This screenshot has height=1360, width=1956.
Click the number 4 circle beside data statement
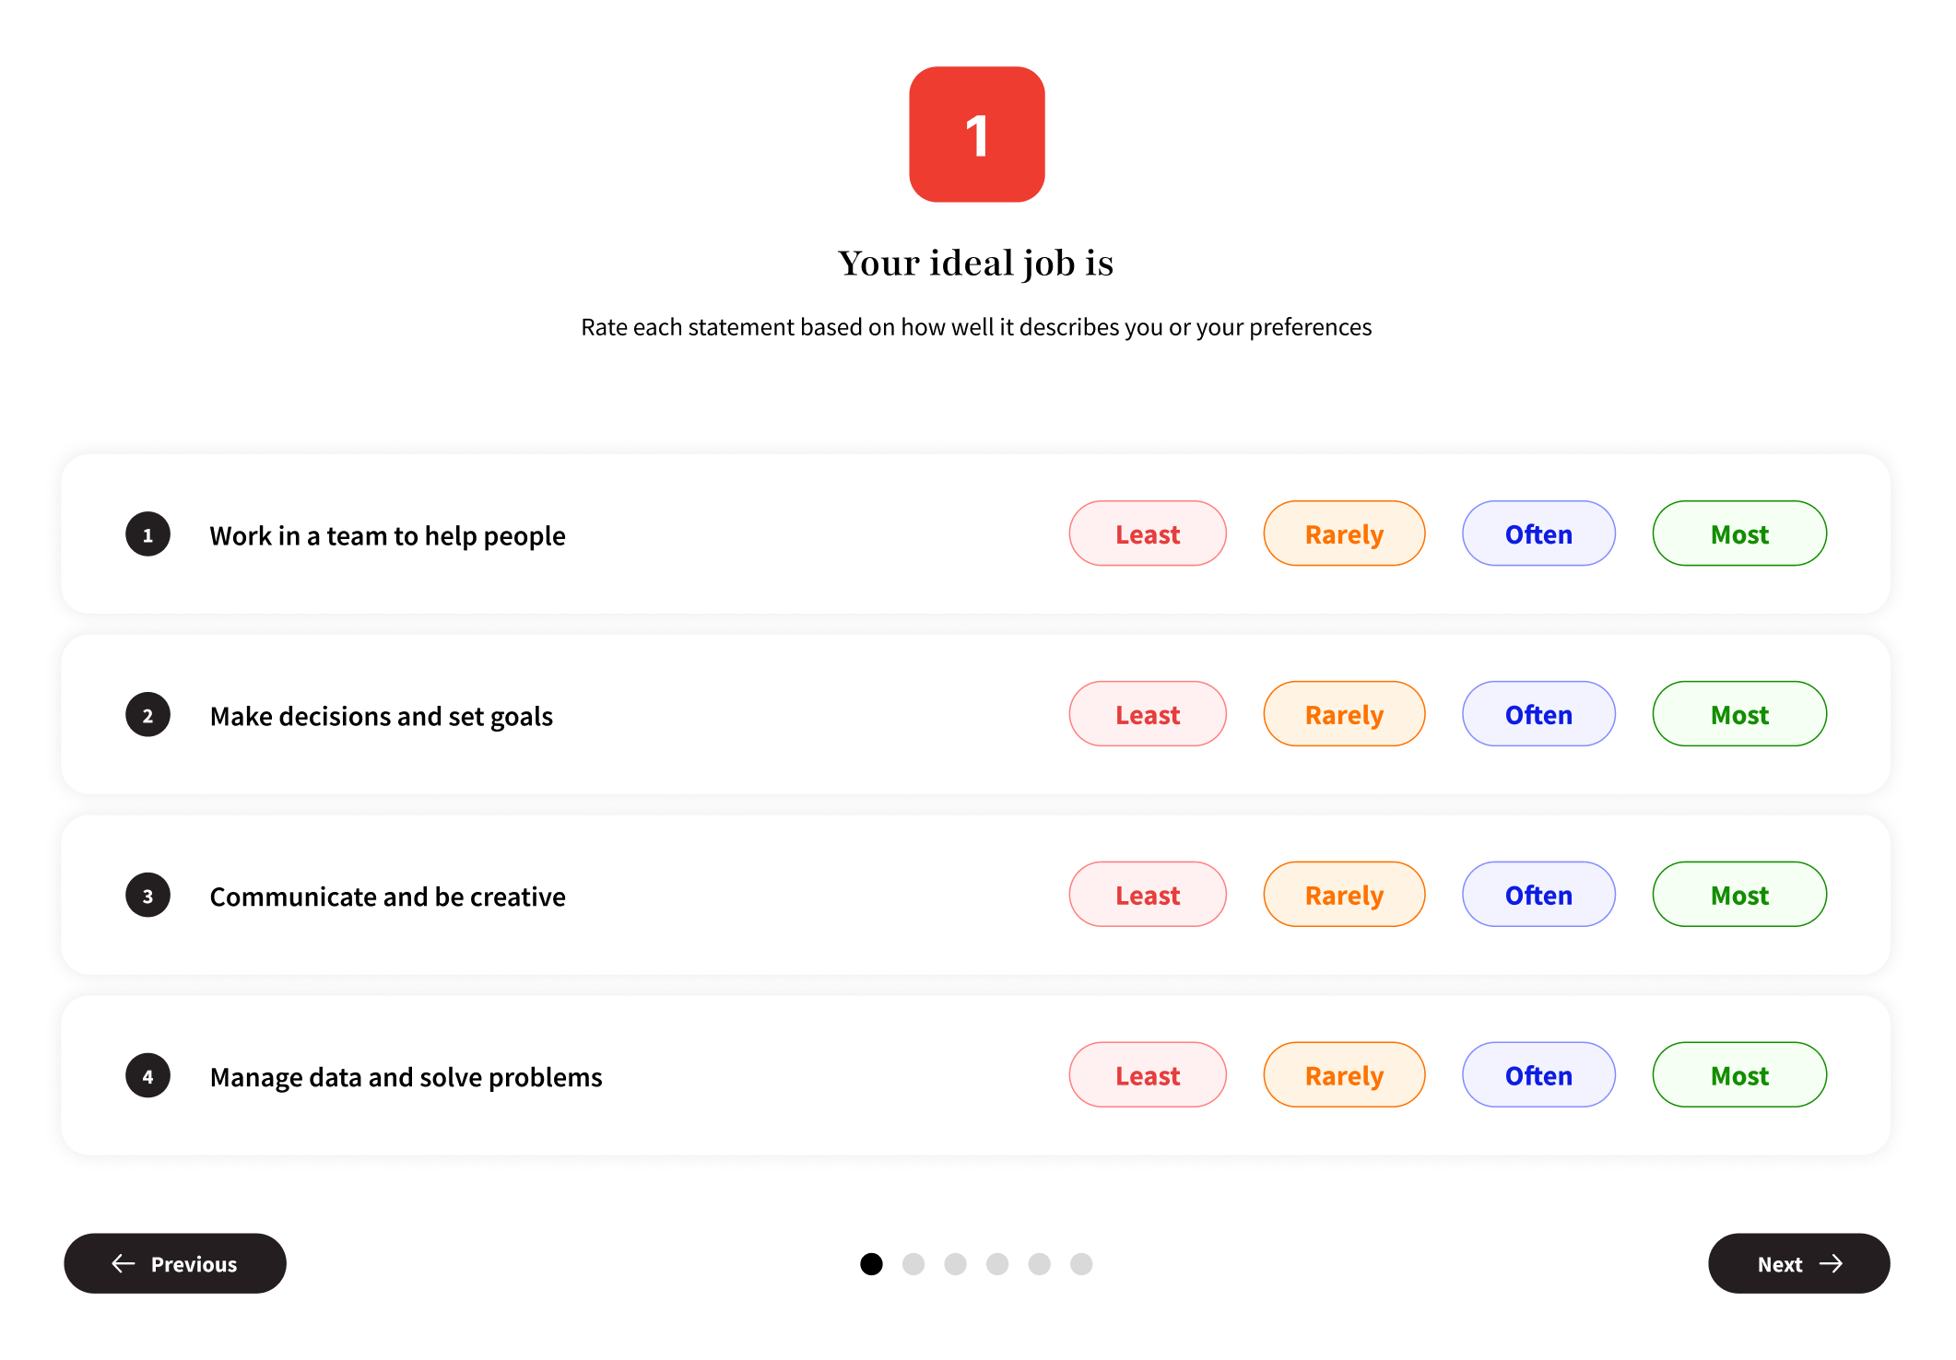coord(147,1076)
